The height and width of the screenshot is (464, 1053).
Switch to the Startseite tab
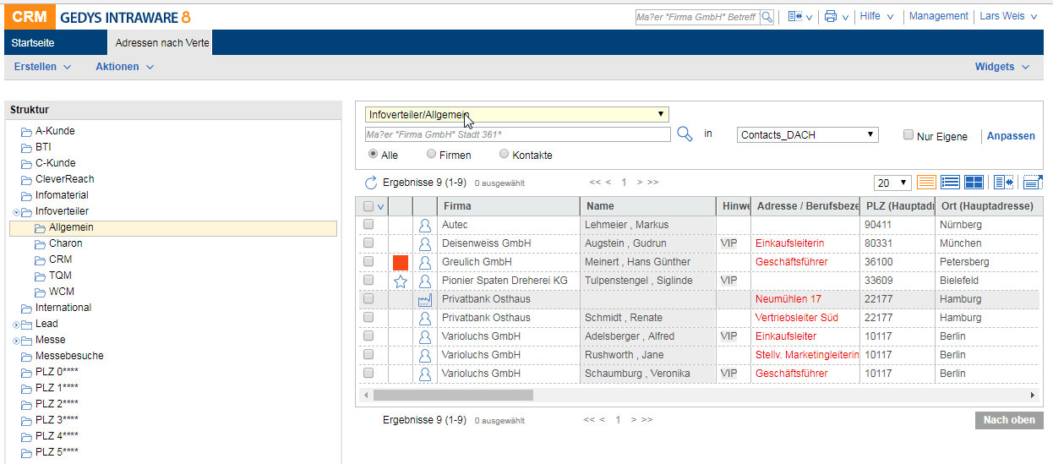pos(33,42)
